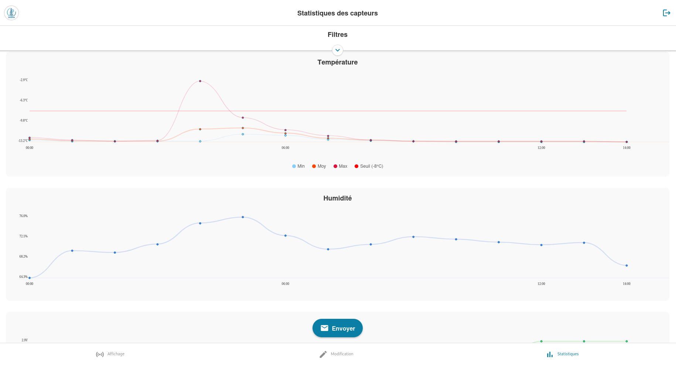This screenshot has height=366, width=676.
Task: Click the last humidity point at 14:00
Action: 627,265
